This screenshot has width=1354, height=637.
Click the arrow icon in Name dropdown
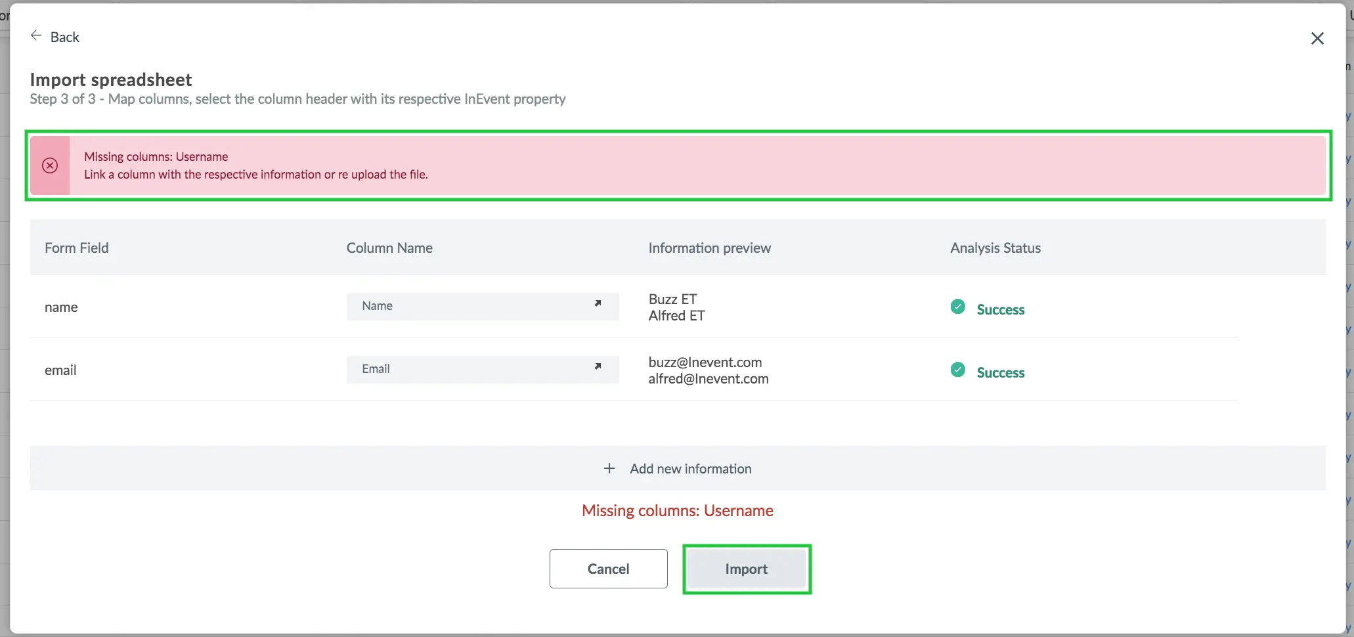pos(598,303)
